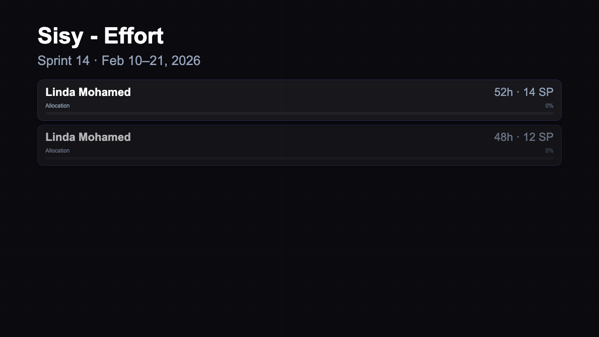This screenshot has height=337, width=599.
Task: Click the Sprint 14 separator dot area
Action: click(x=96, y=61)
